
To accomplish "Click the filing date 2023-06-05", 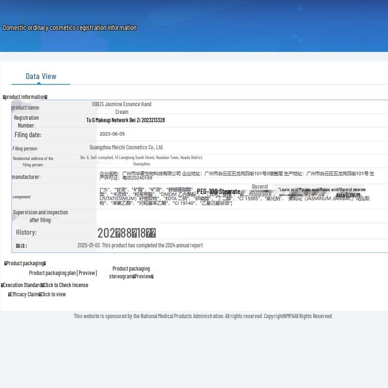I will [112, 134].
